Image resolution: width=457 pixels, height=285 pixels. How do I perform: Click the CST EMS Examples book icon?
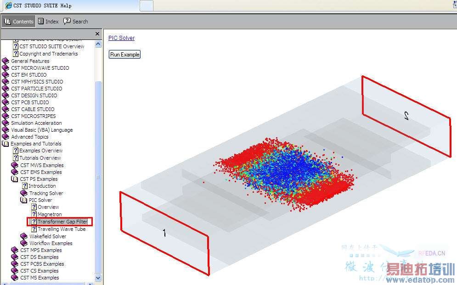point(15,172)
